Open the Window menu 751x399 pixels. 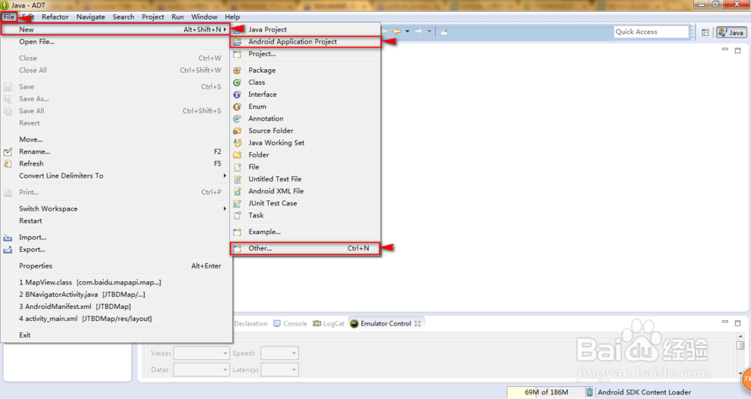point(204,16)
